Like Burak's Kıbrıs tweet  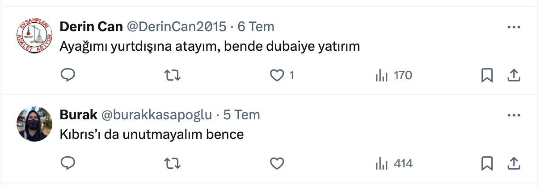[x=278, y=164]
